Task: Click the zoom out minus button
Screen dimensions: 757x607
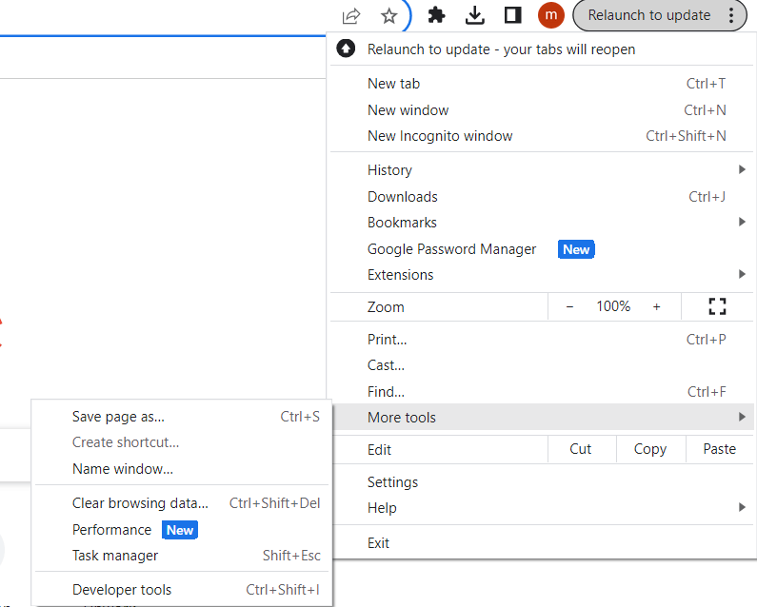Action: [569, 306]
